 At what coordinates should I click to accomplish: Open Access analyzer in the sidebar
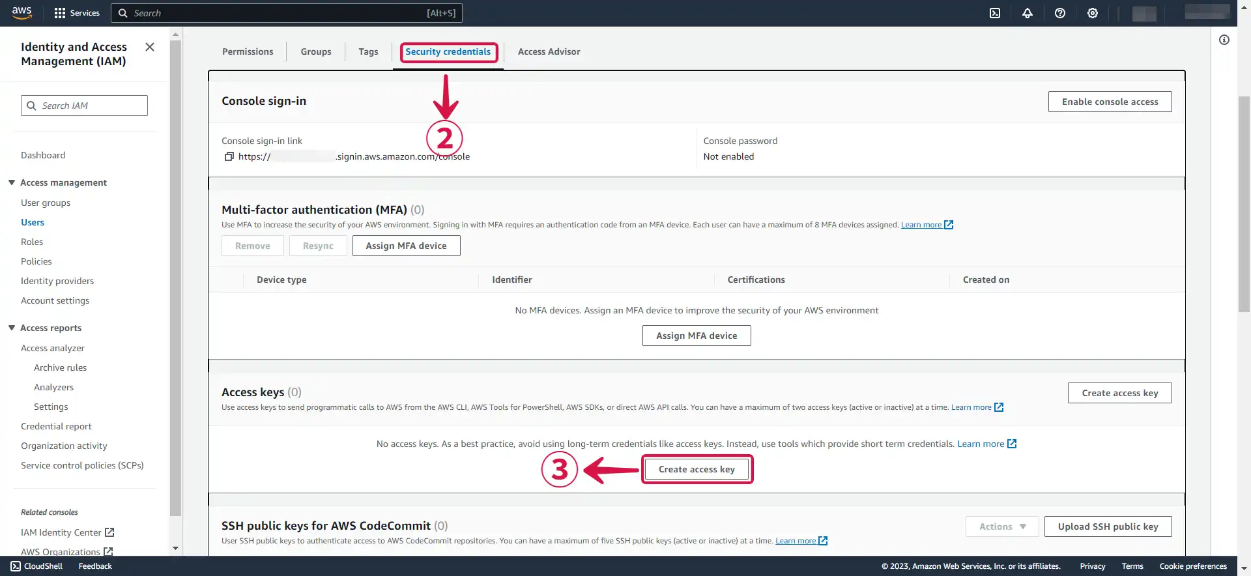[x=53, y=348]
